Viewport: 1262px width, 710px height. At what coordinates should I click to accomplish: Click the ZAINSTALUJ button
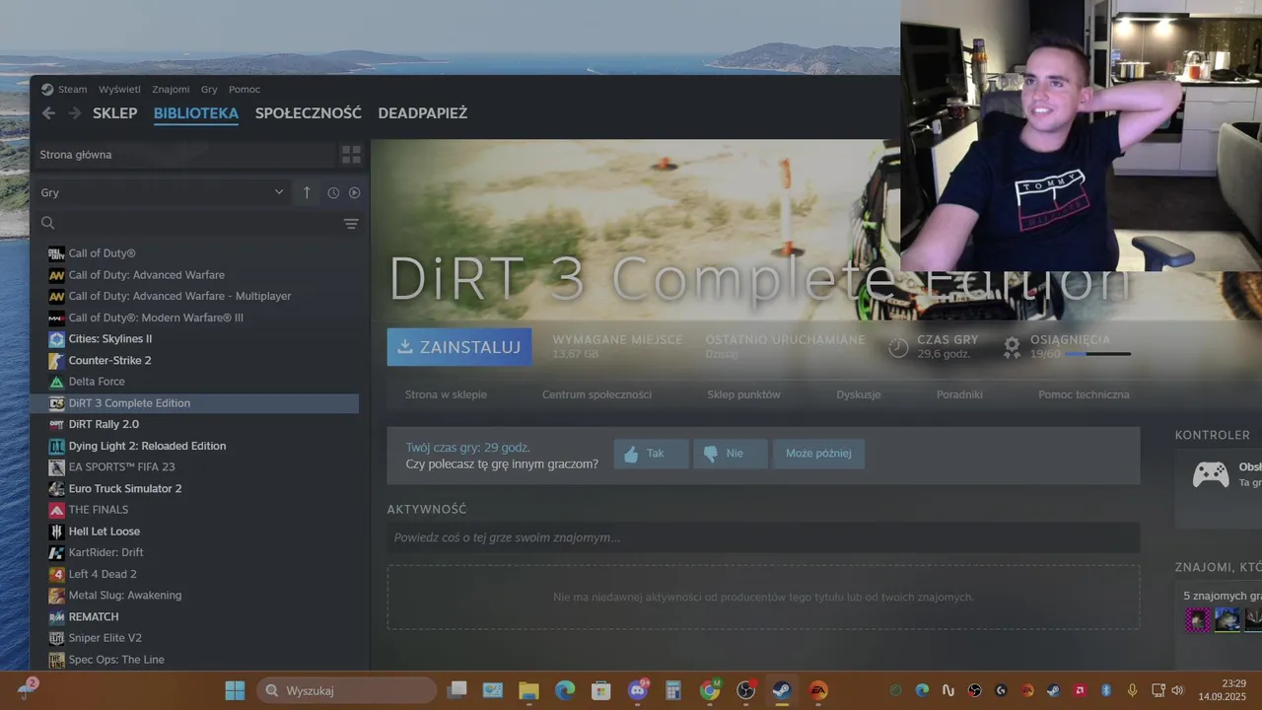pyautogui.click(x=459, y=347)
